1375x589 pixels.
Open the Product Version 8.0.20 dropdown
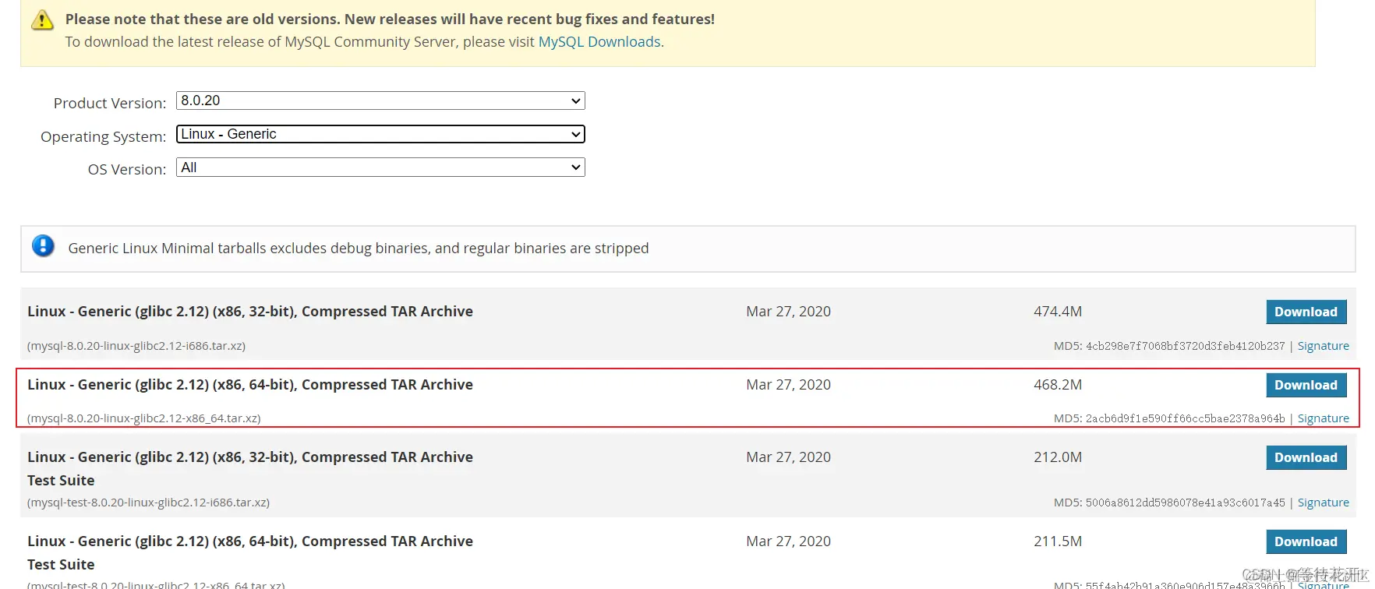(x=380, y=101)
